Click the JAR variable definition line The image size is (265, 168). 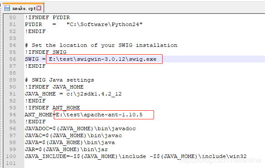tap(66, 149)
